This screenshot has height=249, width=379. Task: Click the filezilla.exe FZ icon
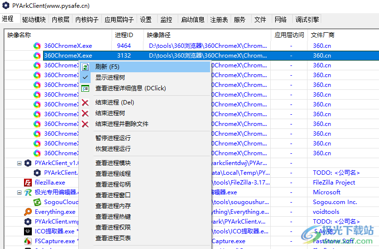coord(28,183)
